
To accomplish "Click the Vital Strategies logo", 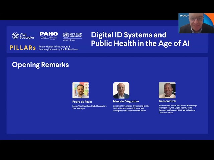I will 23,36.
